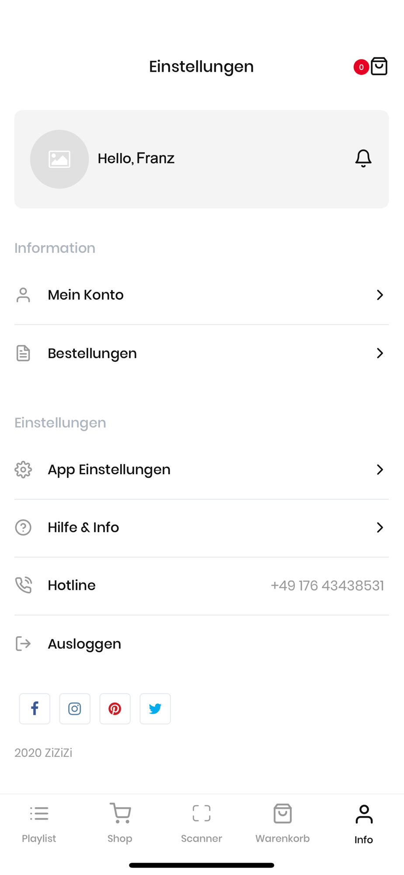The image size is (404, 875).
Task: Call the Hotline phone number
Action: tap(327, 586)
